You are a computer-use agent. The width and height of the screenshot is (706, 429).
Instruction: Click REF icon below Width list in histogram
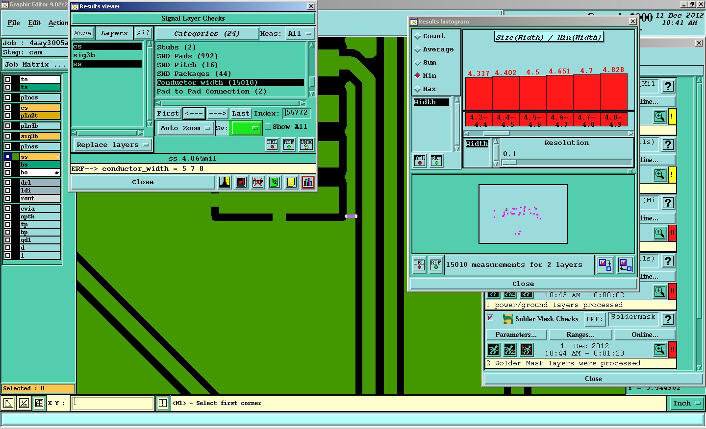[x=436, y=161]
